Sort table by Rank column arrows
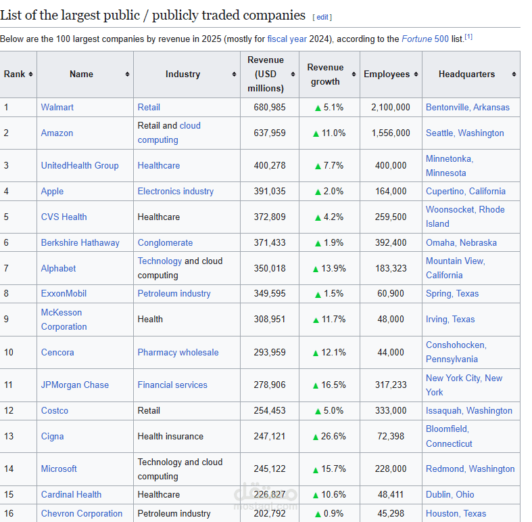This screenshot has width=532, height=522. click(30, 74)
